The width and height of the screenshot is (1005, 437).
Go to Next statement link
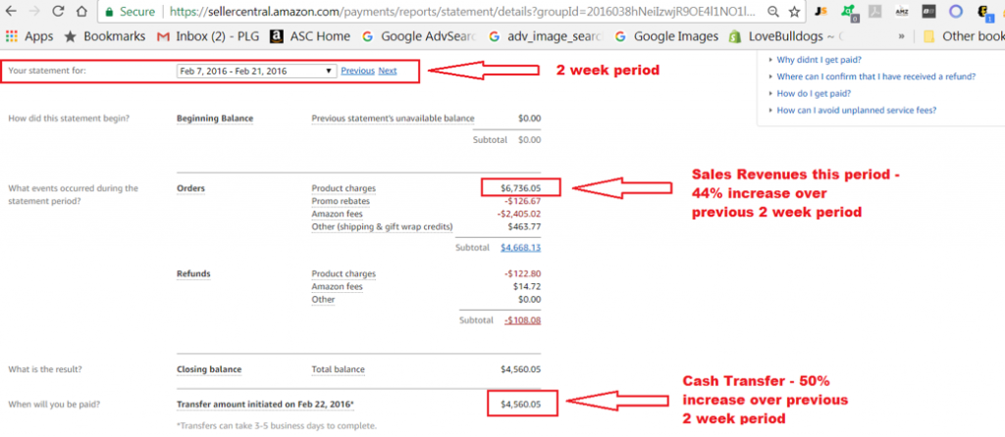[388, 72]
